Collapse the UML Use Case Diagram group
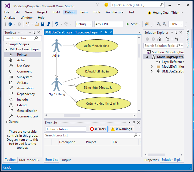 (6, 49)
